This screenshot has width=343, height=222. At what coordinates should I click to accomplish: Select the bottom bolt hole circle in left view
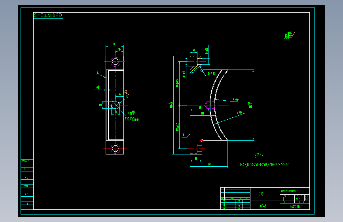[115, 149]
